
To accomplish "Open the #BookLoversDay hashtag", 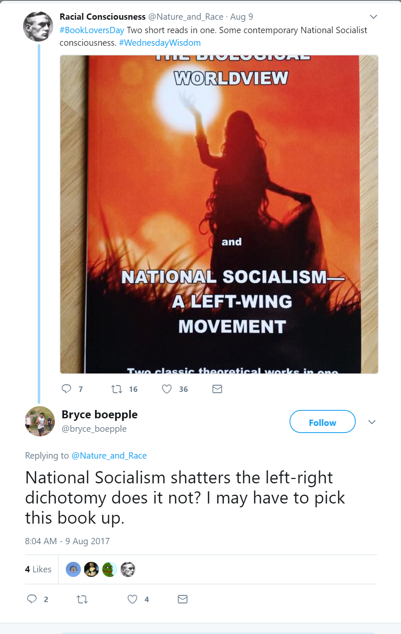I will [x=92, y=30].
